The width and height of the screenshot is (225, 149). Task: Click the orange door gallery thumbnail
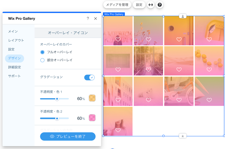pyautogui.click(x=179, y=31)
